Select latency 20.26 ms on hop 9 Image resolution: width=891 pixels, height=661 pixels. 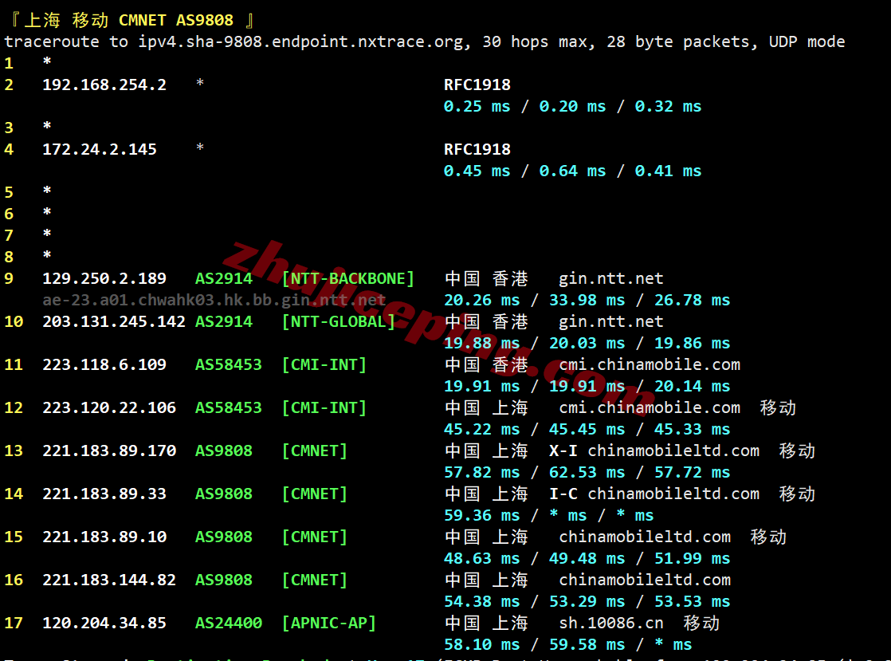[481, 300]
